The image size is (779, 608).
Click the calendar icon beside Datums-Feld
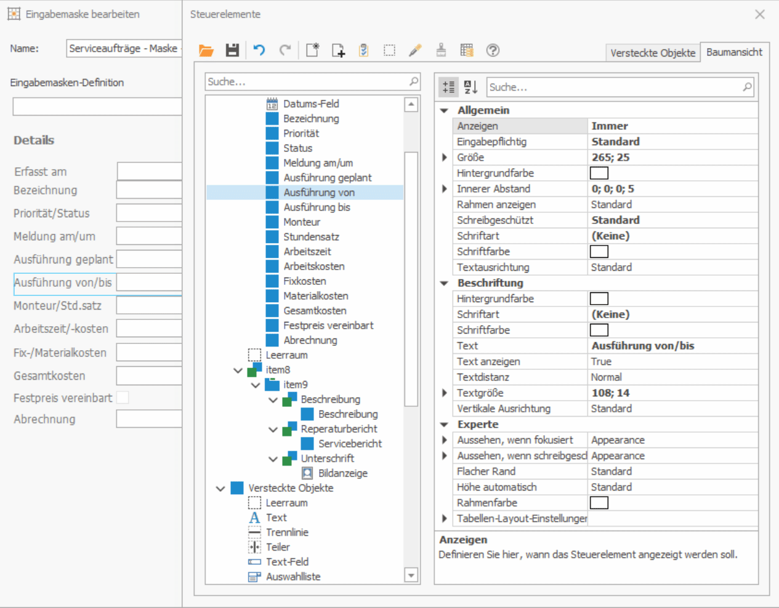click(272, 103)
